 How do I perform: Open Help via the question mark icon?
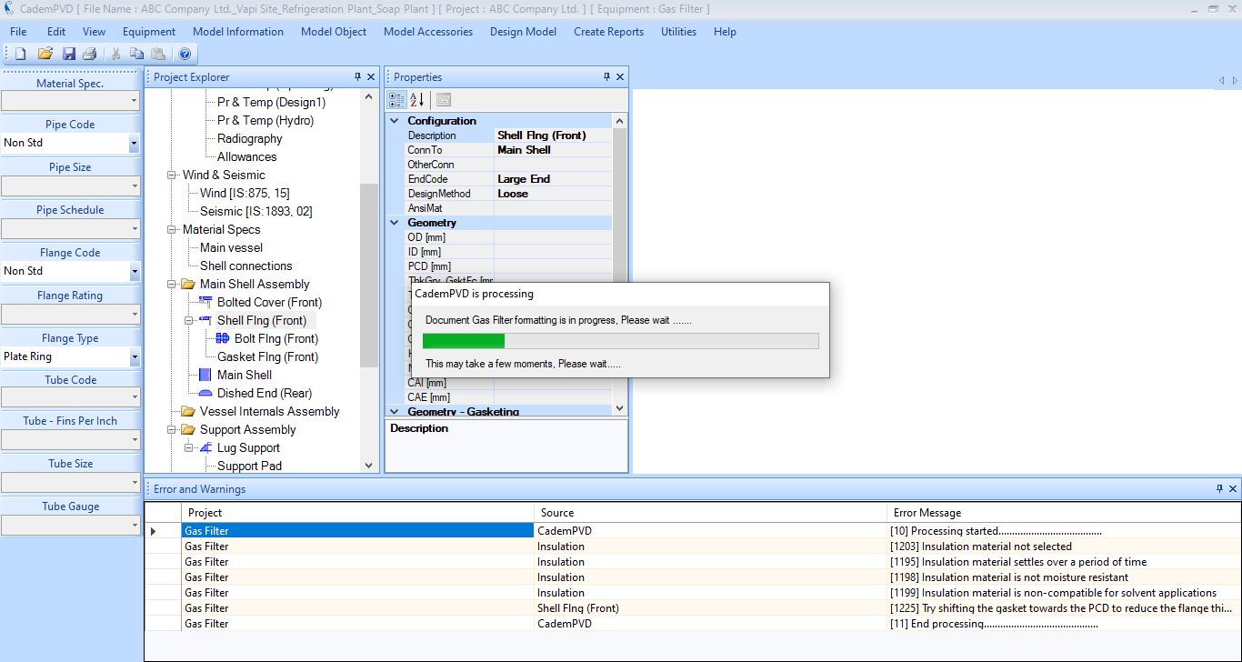(x=185, y=54)
